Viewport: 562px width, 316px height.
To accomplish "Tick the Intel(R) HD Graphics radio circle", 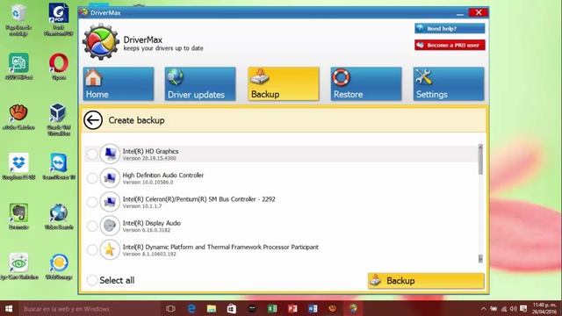I will 92,154.
